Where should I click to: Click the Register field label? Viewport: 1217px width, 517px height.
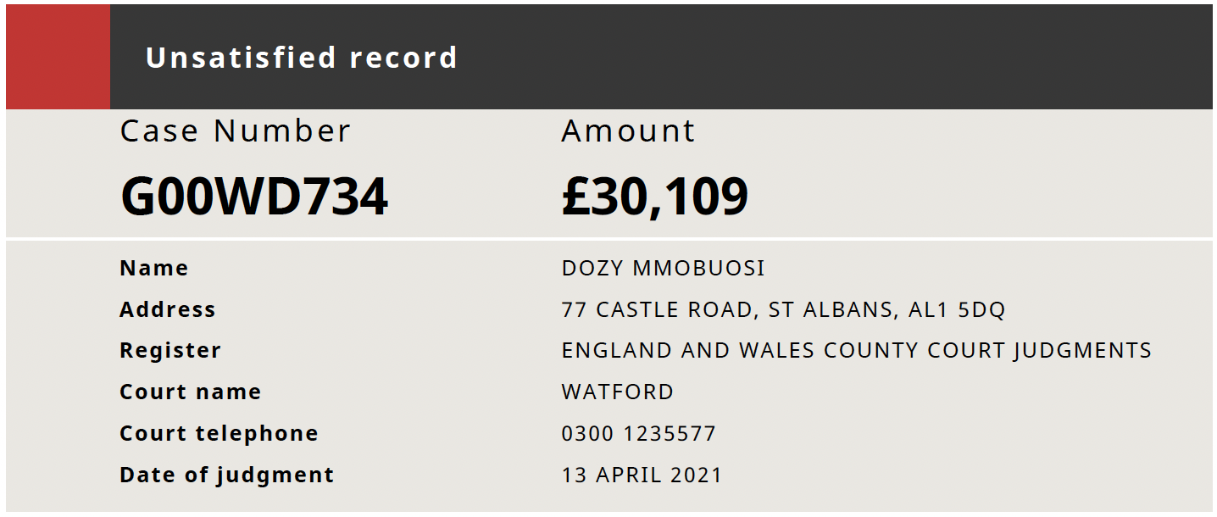pyautogui.click(x=170, y=351)
